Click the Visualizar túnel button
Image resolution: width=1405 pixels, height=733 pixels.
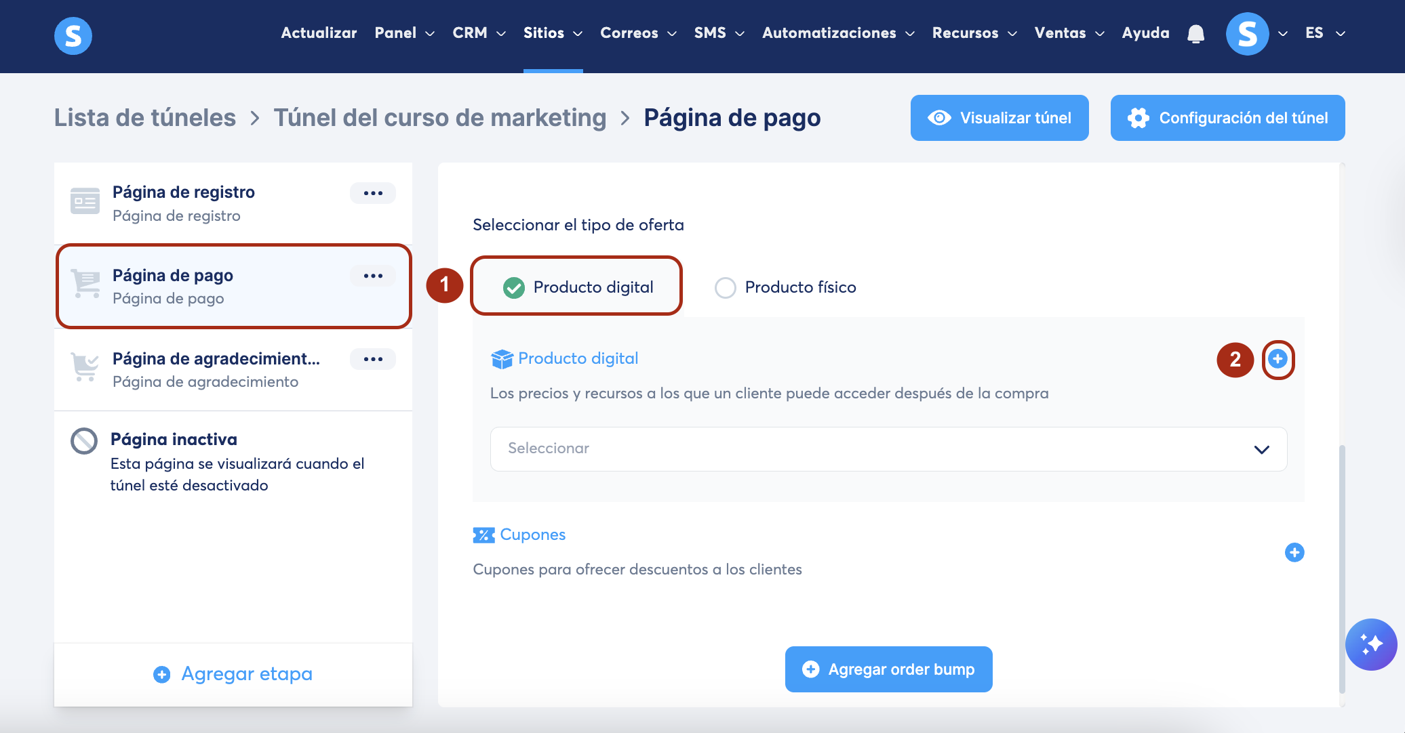click(999, 118)
